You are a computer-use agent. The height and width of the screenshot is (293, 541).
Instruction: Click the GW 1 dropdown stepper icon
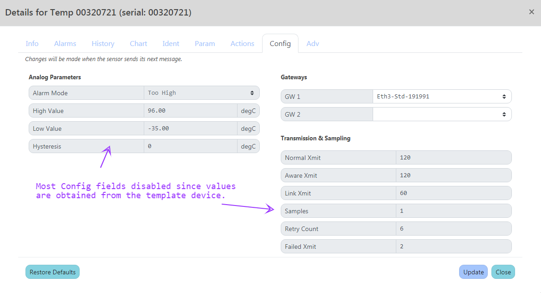click(504, 96)
